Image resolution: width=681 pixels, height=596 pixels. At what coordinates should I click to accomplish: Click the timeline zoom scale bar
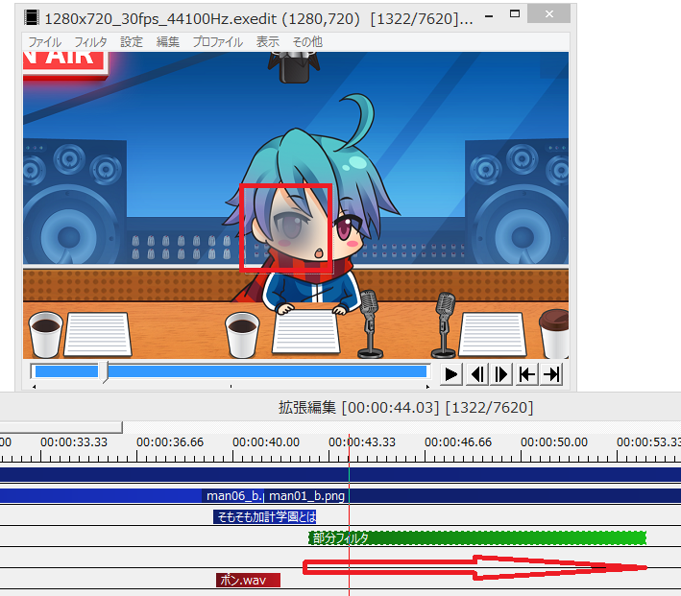click(61, 427)
